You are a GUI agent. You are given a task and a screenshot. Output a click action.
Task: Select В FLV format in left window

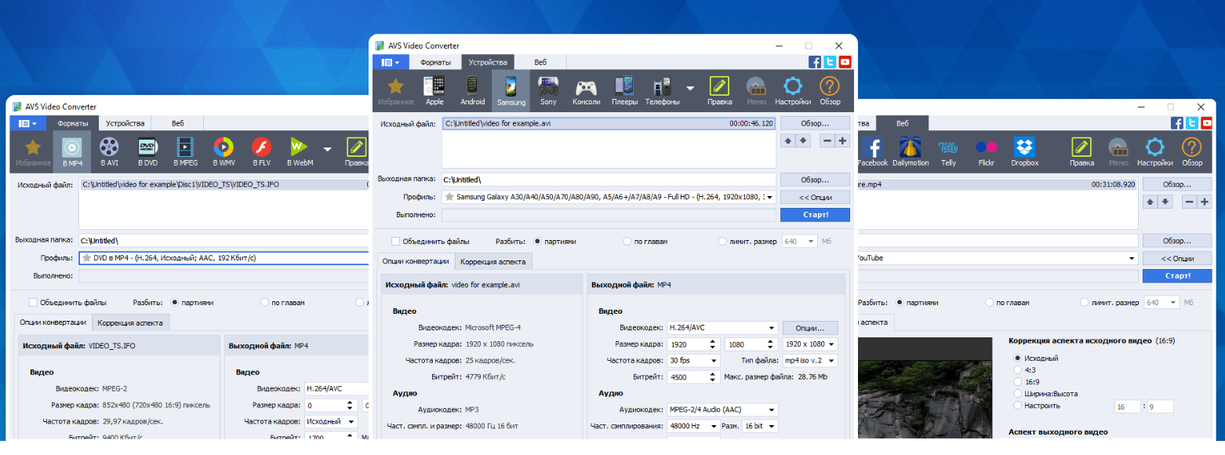[x=261, y=151]
